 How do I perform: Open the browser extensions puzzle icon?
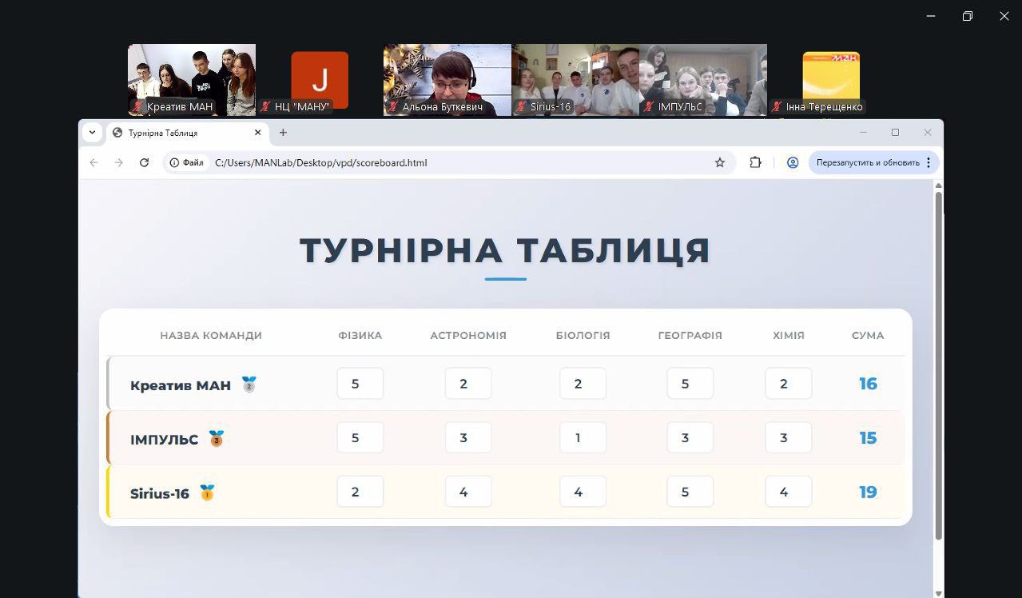[x=755, y=162]
